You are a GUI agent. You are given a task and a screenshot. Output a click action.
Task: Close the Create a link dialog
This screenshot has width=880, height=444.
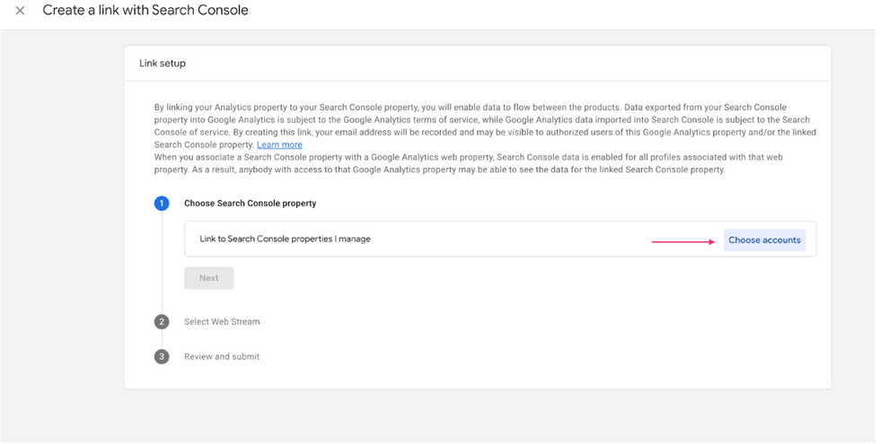coord(20,11)
